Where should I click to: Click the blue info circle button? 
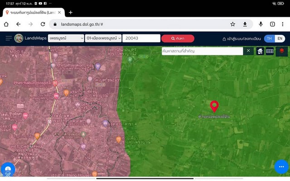8,169
